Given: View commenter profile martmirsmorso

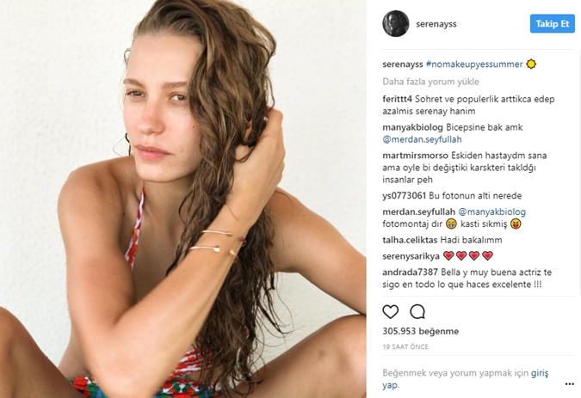Looking at the screenshot, I should click(x=415, y=156).
